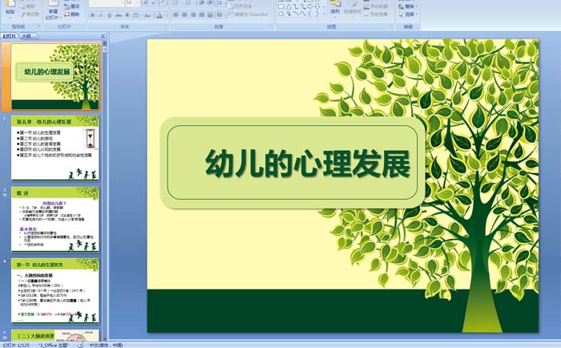The width and height of the screenshot is (561, 348).
Task: Justify the text
Action: click(202, 15)
